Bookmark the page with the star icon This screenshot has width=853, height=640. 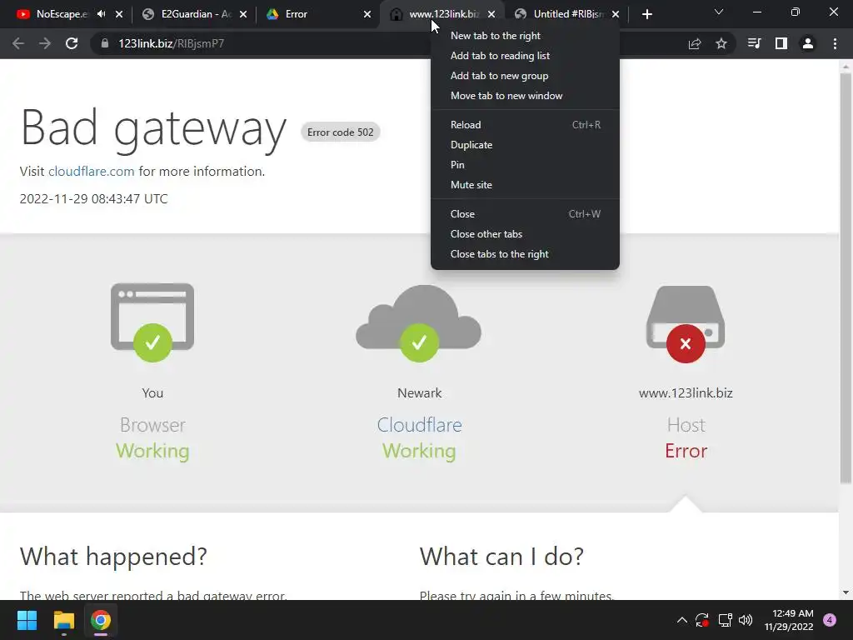721,43
